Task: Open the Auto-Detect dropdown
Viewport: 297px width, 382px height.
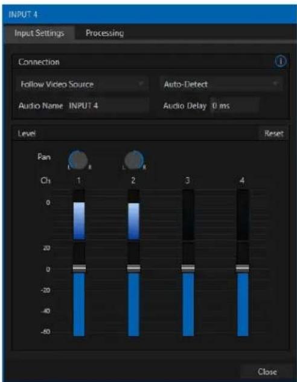Action: [222, 85]
